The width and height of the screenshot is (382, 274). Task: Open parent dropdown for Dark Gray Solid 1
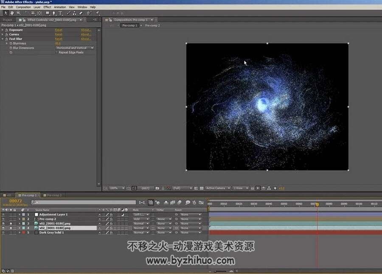[191, 232]
